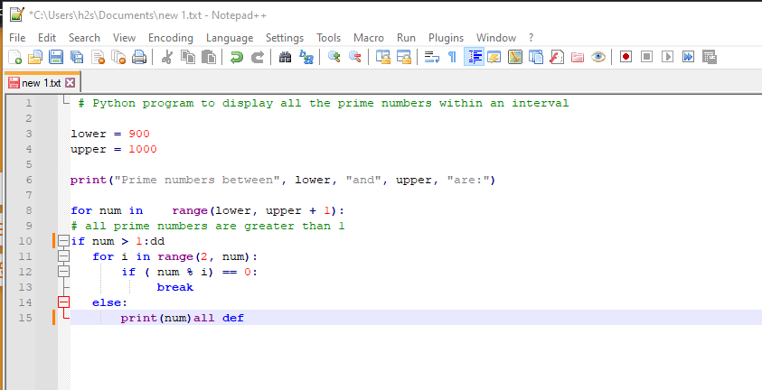Open the Tools menu
The image size is (762, 390).
pyautogui.click(x=328, y=38)
